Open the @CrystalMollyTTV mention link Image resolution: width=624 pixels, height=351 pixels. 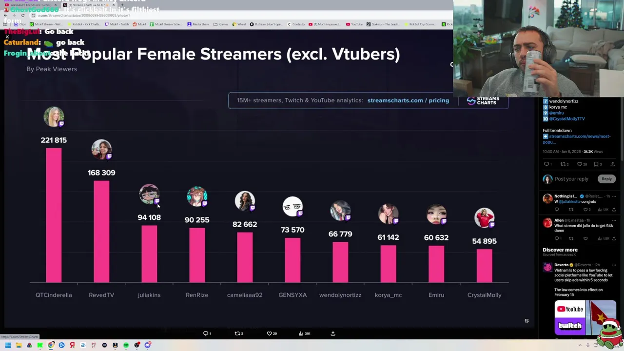[x=567, y=118]
